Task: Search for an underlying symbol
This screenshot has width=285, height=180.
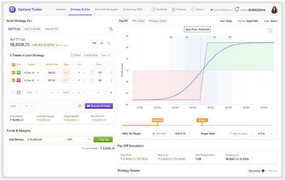Action: [x=111, y=29]
